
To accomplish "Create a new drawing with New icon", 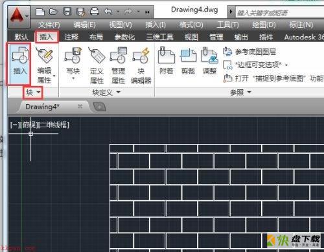I will coord(40,12).
